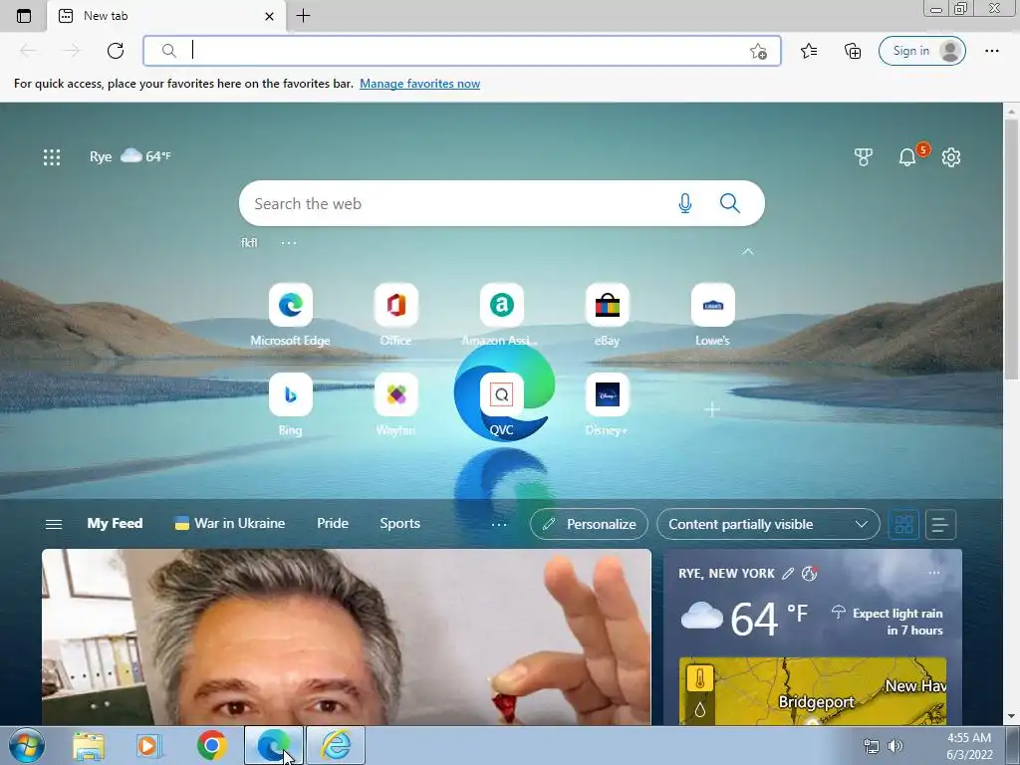1020x765 pixels.
Task: Open more options next to fkfl
Action: (289, 243)
